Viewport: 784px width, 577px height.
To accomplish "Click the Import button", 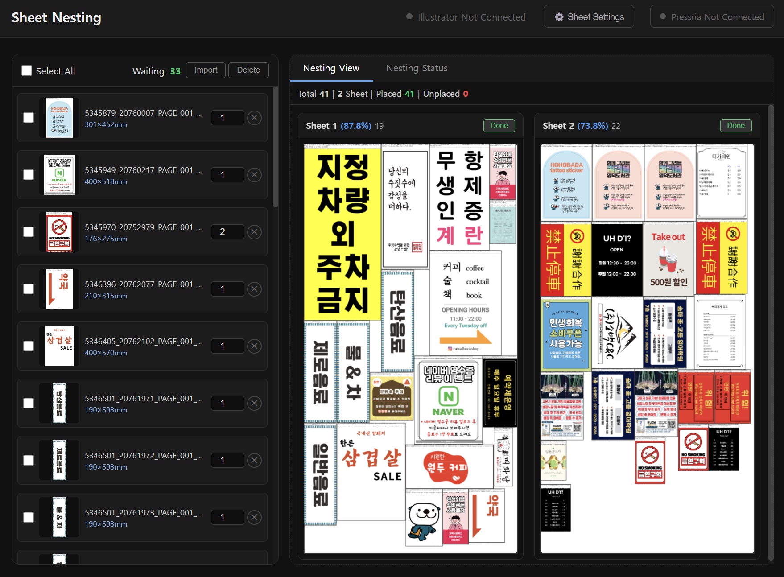I will point(206,70).
